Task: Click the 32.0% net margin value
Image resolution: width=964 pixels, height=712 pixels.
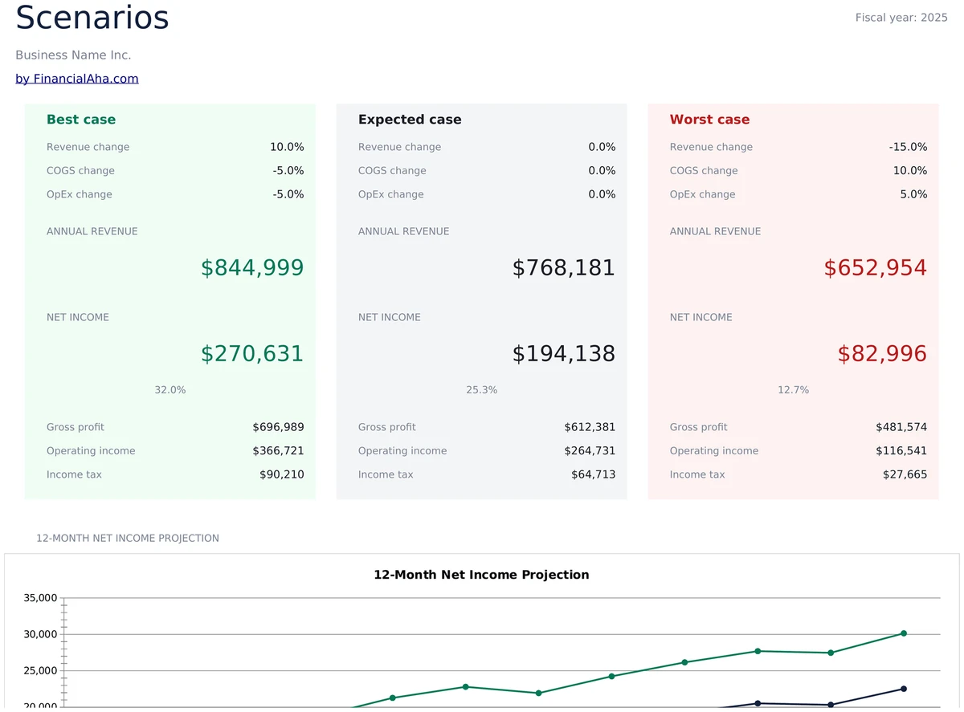Action: pos(170,390)
